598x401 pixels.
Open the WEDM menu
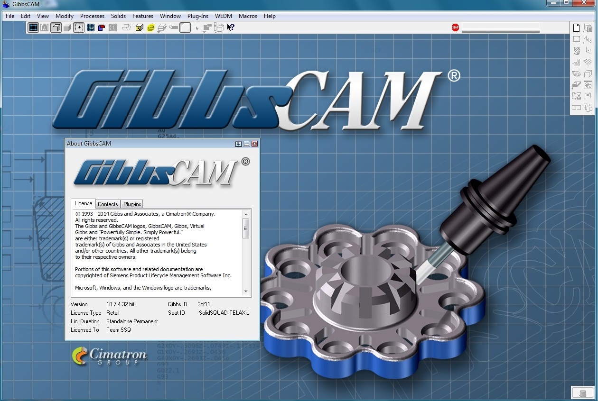[224, 16]
